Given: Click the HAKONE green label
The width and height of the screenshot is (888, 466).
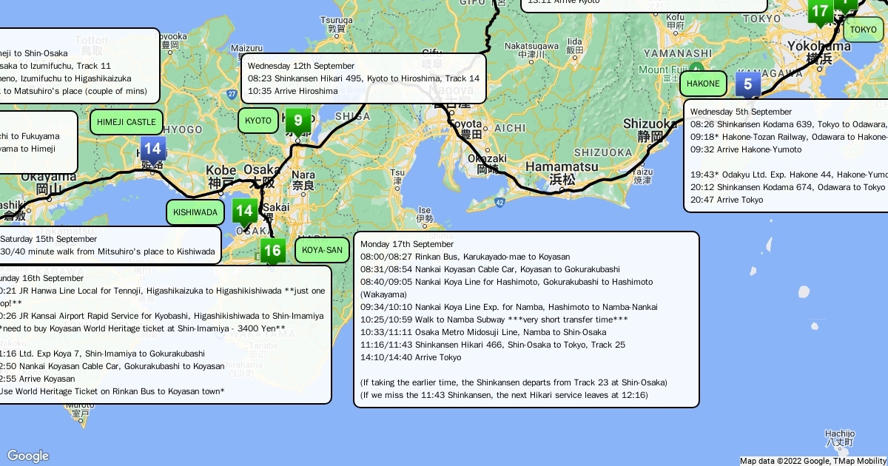Looking at the screenshot, I should [702, 84].
